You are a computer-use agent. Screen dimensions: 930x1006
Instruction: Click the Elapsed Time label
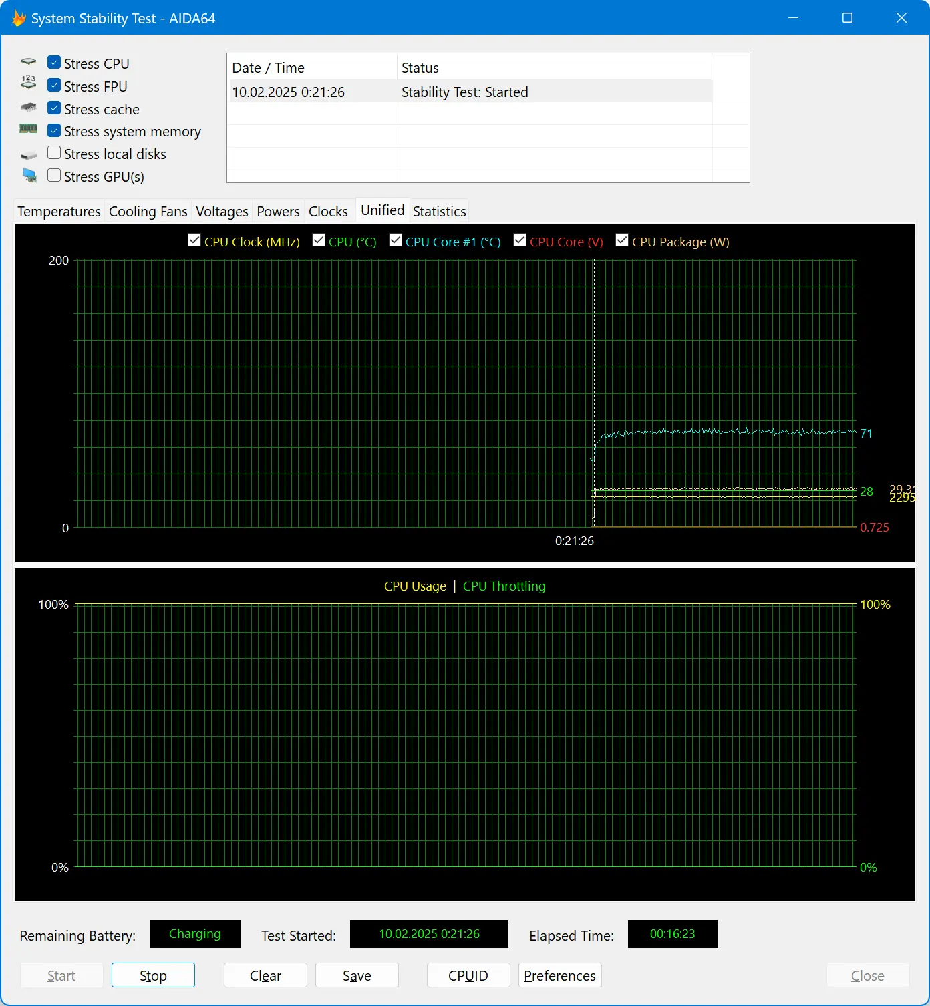click(x=571, y=935)
